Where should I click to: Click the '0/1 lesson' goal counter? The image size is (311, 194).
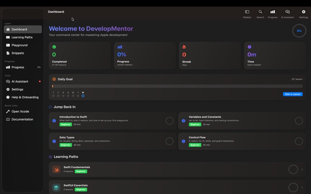pyautogui.click(x=297, y=79)
